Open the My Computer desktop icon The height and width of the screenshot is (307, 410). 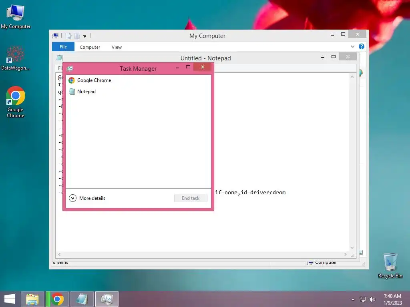16,17
